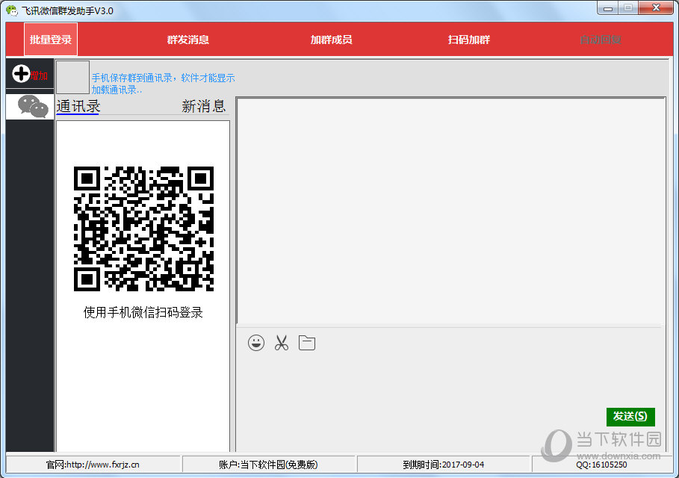Show the 通讯录 contacts list

(x=78, y=106)
